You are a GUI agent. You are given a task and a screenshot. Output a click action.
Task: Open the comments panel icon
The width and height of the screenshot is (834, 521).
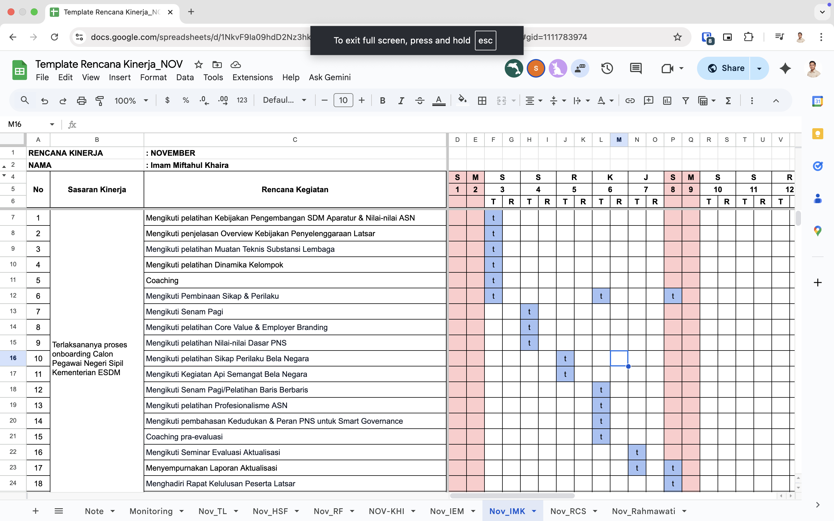click(636, 68)
